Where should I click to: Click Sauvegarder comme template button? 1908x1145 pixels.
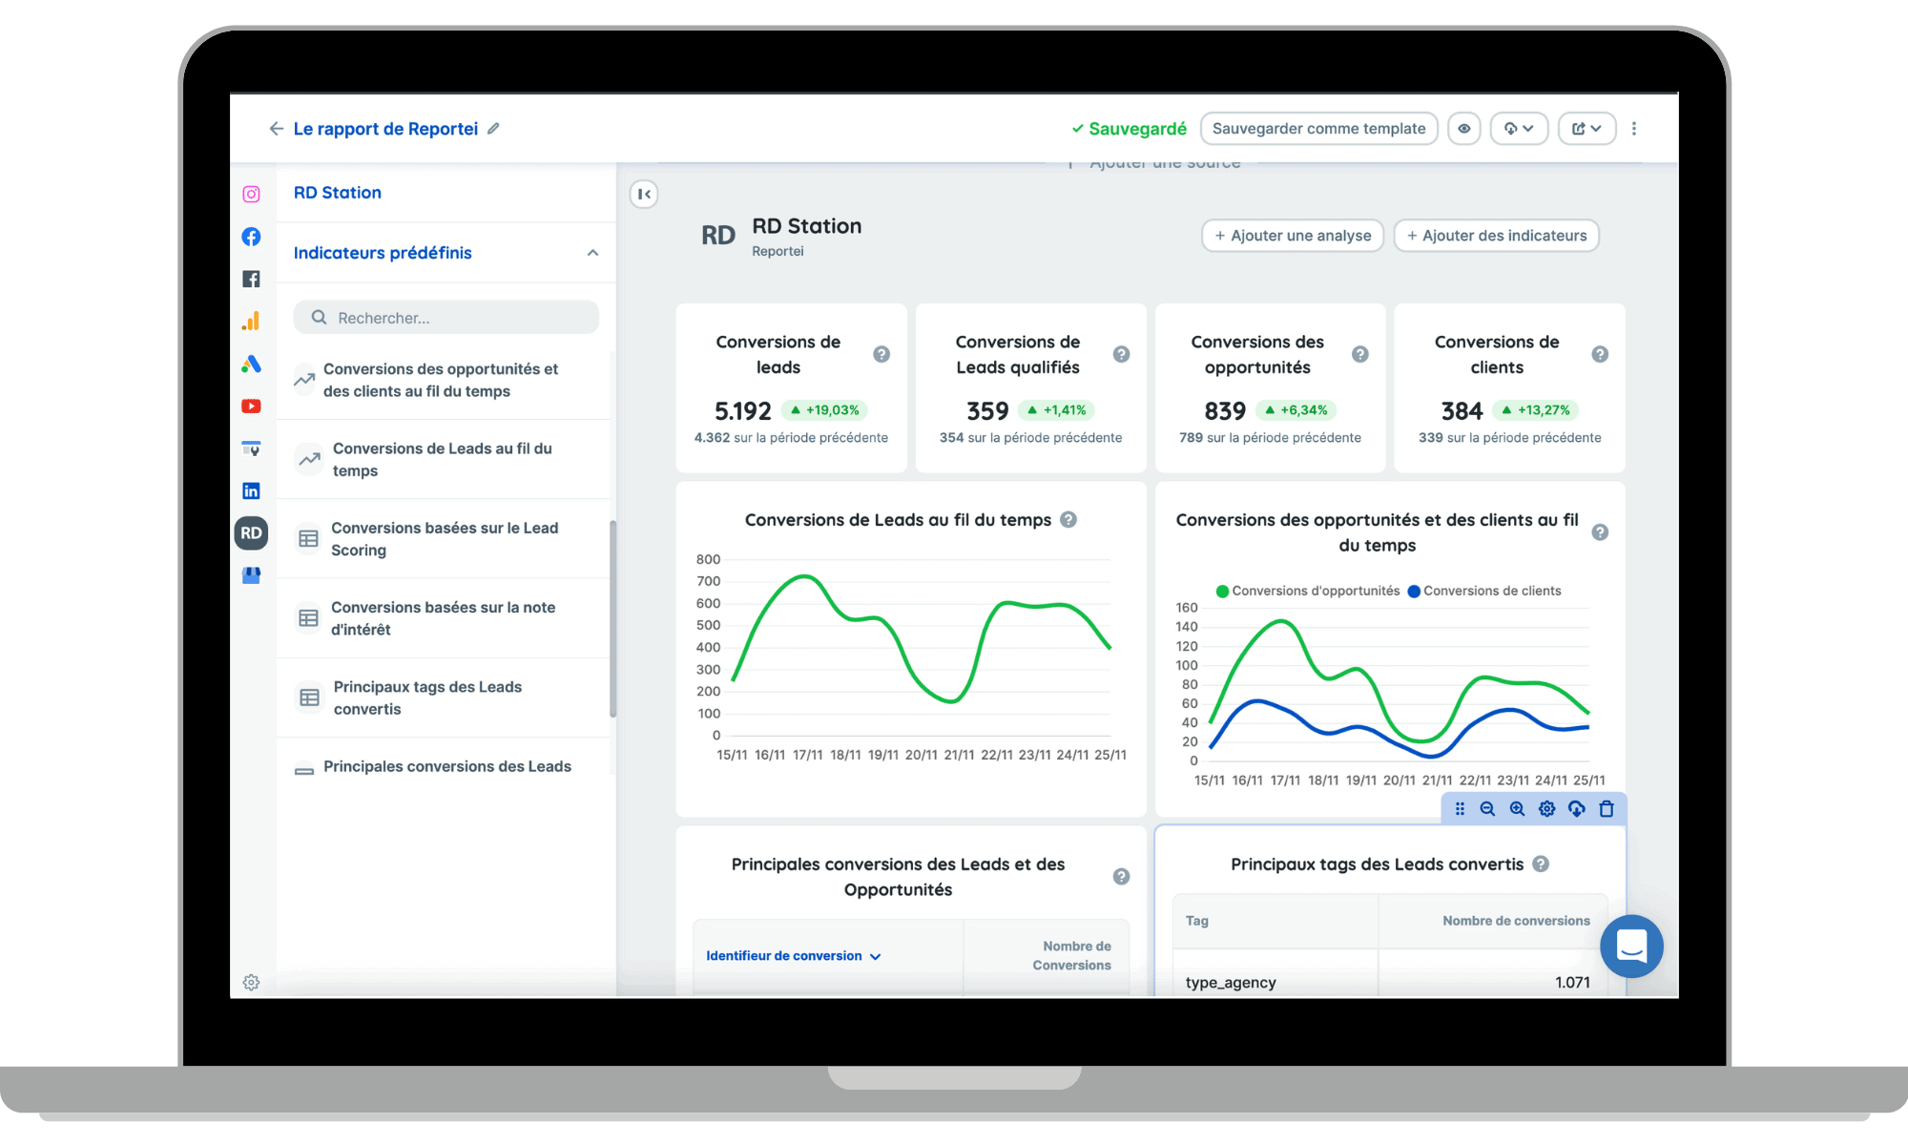[1318, 129]
